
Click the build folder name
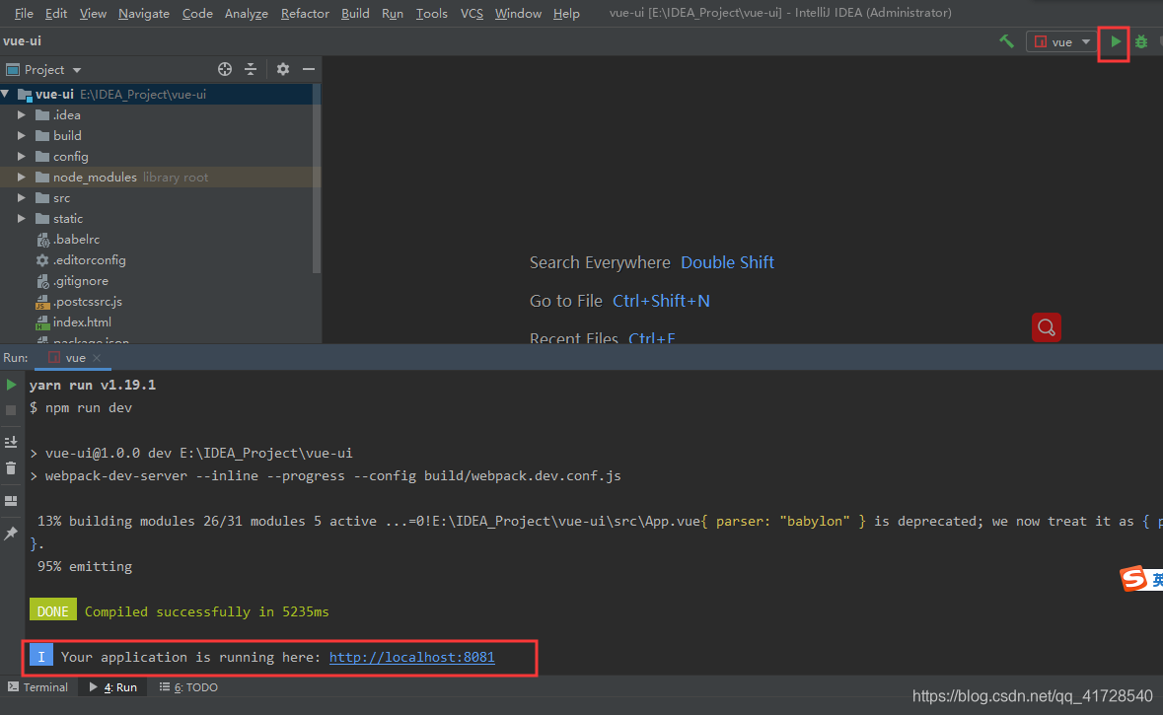pos(67,136)
